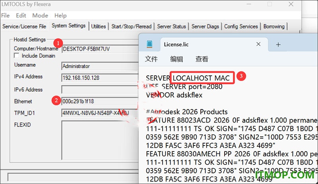The width and height of the screenshot is (318, 184).
Task: Click the FEATURE 88023ACD line
Action: (232, 120)
